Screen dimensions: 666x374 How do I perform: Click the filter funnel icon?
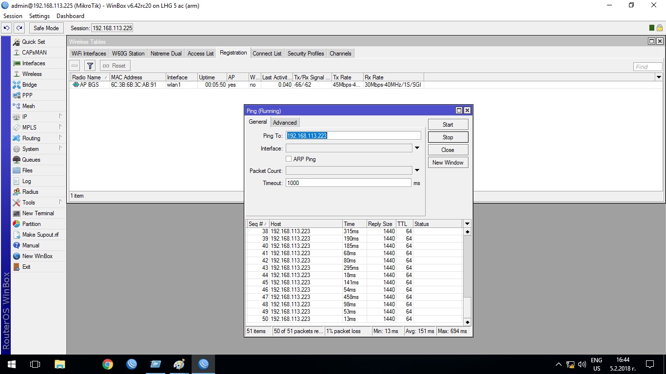point(90,66)
